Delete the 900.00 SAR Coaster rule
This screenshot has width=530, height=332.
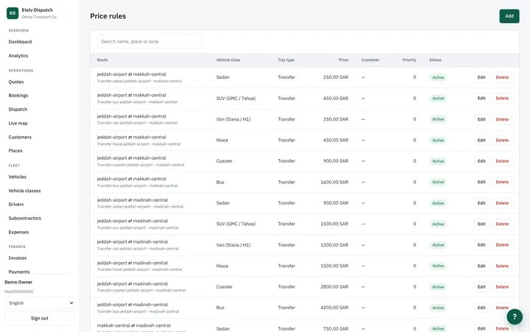tap(502, 161)
